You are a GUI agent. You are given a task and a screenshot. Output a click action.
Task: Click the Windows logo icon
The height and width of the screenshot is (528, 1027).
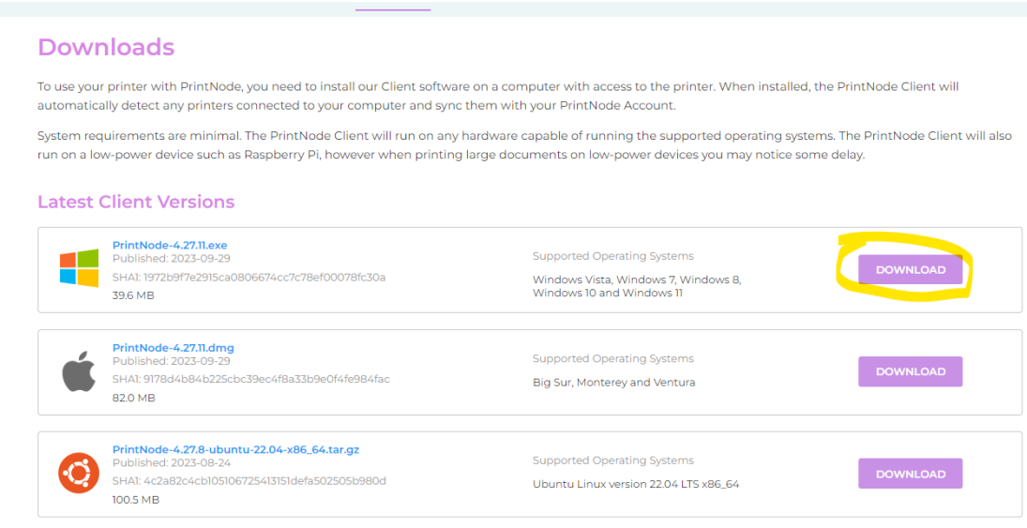tap(79, 268)
